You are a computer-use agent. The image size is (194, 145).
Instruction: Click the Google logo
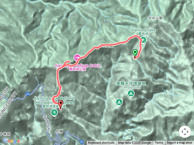click(x=12, y=141)
